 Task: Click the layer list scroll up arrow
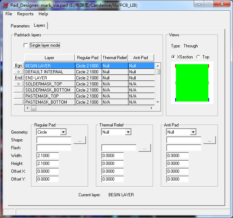tap(158, 66)
